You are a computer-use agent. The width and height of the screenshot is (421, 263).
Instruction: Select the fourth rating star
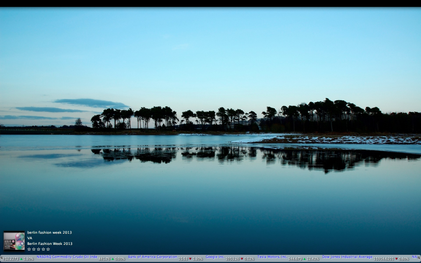click(43, 249)
